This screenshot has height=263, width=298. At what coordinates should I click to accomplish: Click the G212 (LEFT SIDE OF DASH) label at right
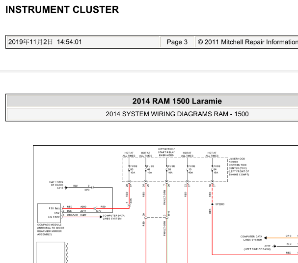click(x=257, y=248)
